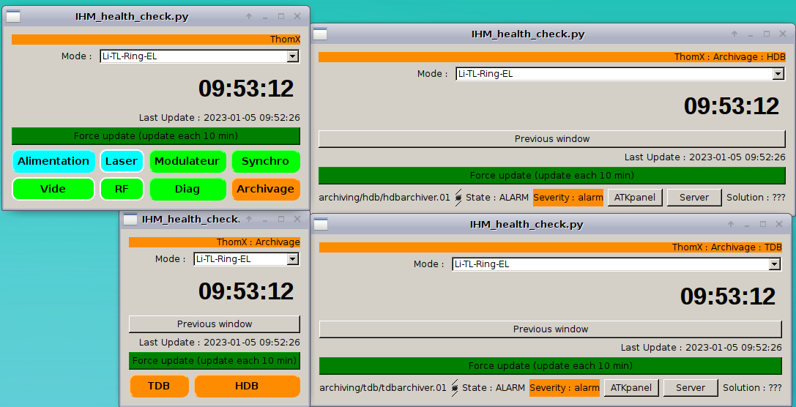Click the state icon beside tdbarchiver.01
Image resolution: width=796 pixels, height=407 pixels.
pyautogui.click(x=455, y=388)
